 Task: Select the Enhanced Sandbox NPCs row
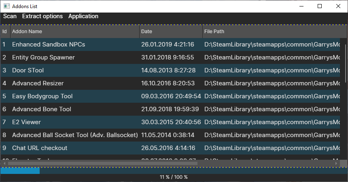click(x=49, y=44)
